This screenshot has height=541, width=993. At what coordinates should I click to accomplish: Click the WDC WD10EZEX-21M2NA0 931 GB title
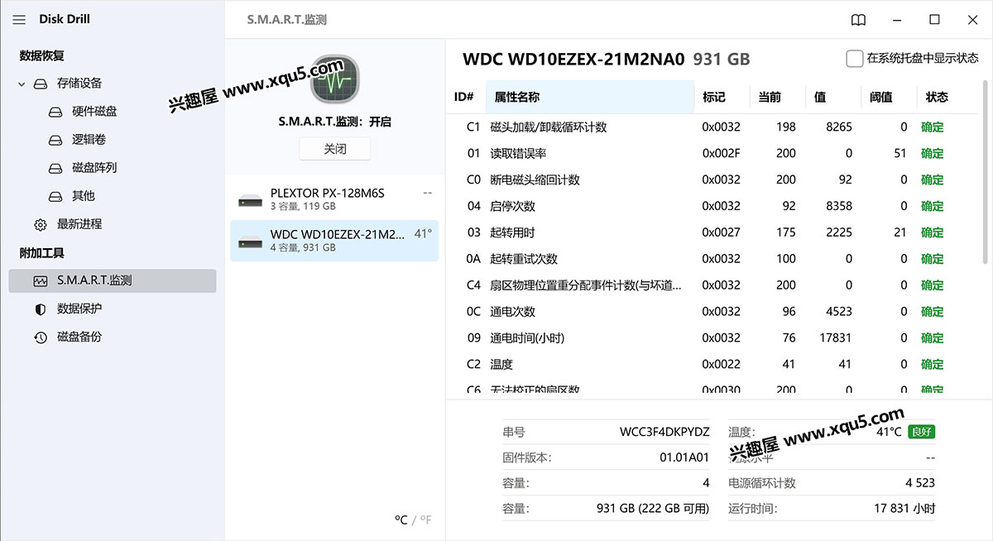(606, 60)
